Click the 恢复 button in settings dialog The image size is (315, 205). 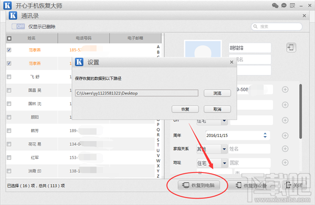pyautogui.click(x=185, y=109)
